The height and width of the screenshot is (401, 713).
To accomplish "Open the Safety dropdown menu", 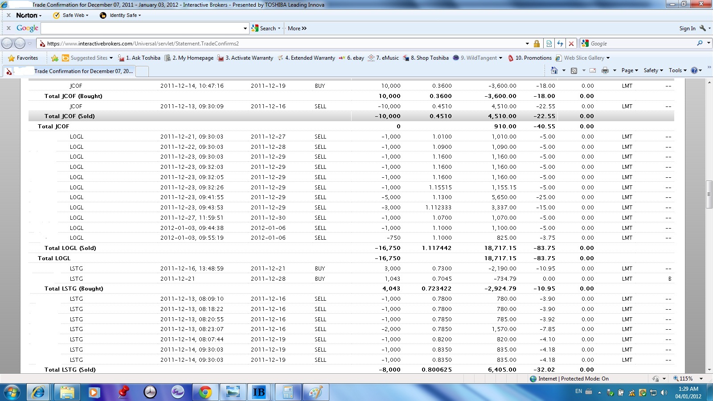I will point(653,70).
